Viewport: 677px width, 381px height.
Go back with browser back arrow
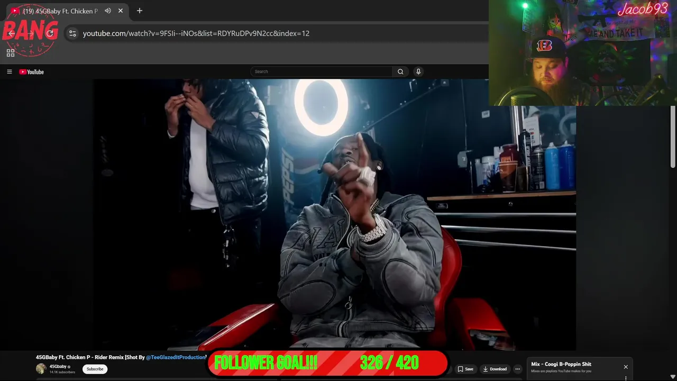pos(12,33)
